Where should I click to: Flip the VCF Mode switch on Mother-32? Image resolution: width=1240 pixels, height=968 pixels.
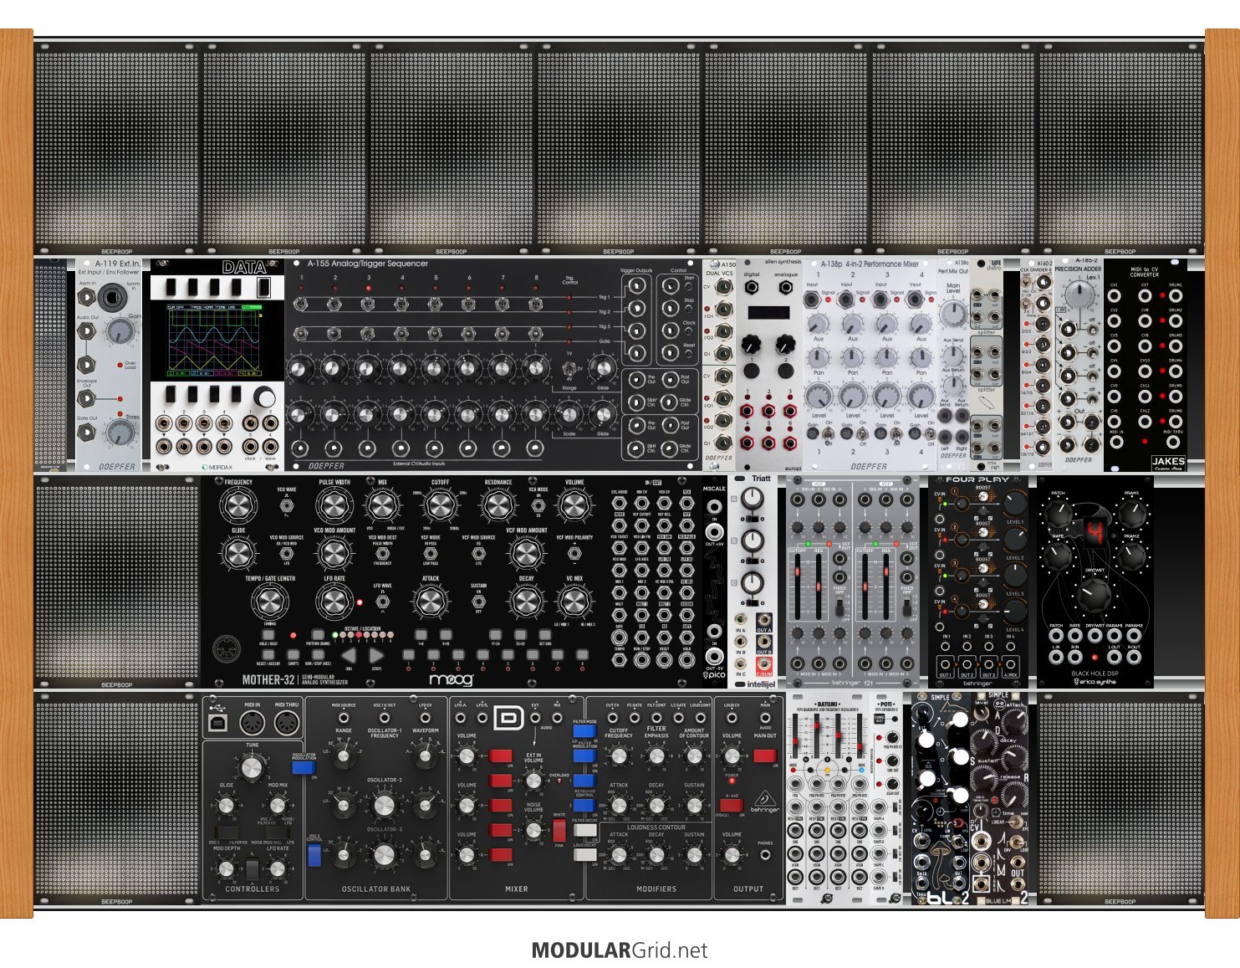(431, 553)
